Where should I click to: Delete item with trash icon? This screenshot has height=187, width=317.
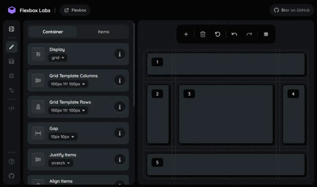[203, 34]
